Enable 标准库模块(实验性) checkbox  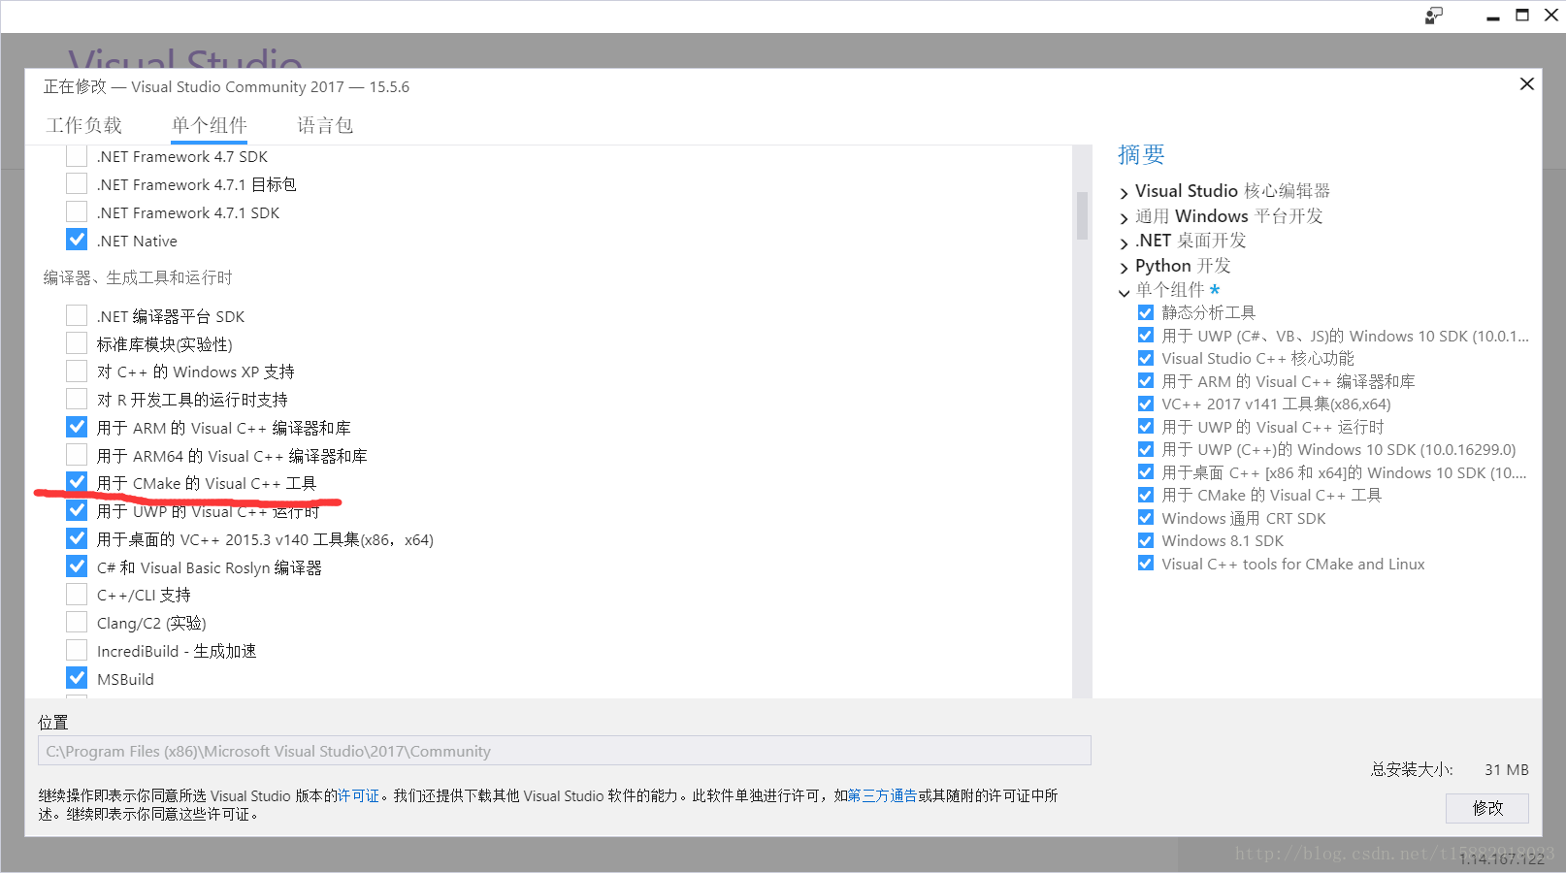(x=77, y=343)
